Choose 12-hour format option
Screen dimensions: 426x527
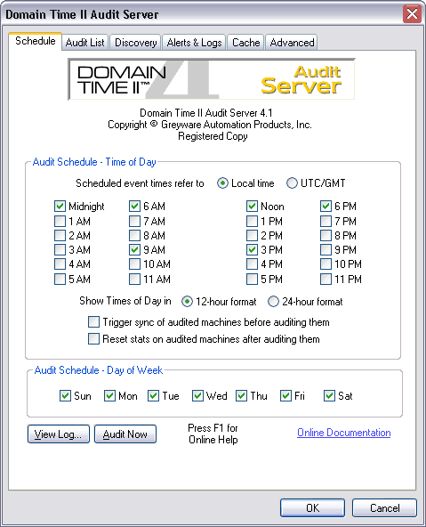[187, 302]
